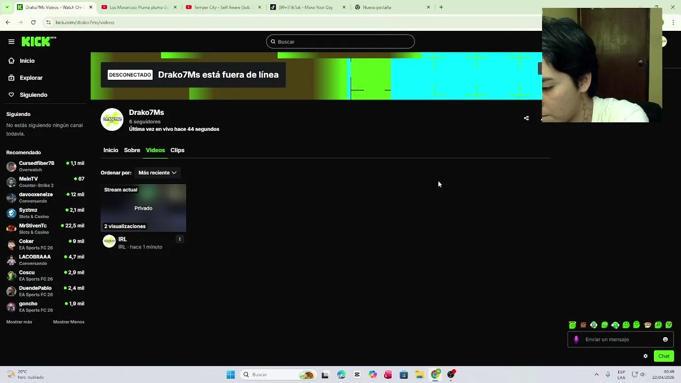Open the three-dot menu for IRL video

click(180, 239)
